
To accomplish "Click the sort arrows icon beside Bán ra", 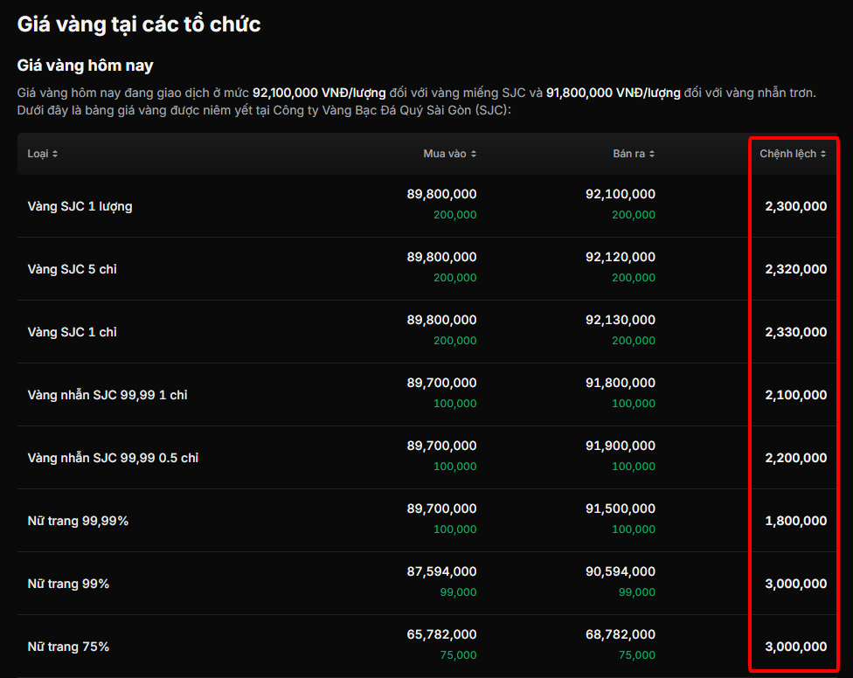I will tap(652, 155).
